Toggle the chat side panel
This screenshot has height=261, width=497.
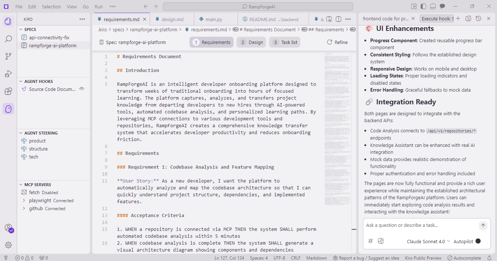[x=442, y=7]
